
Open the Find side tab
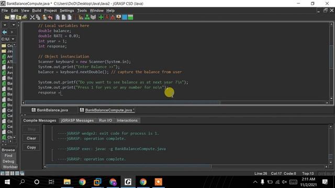8,156
